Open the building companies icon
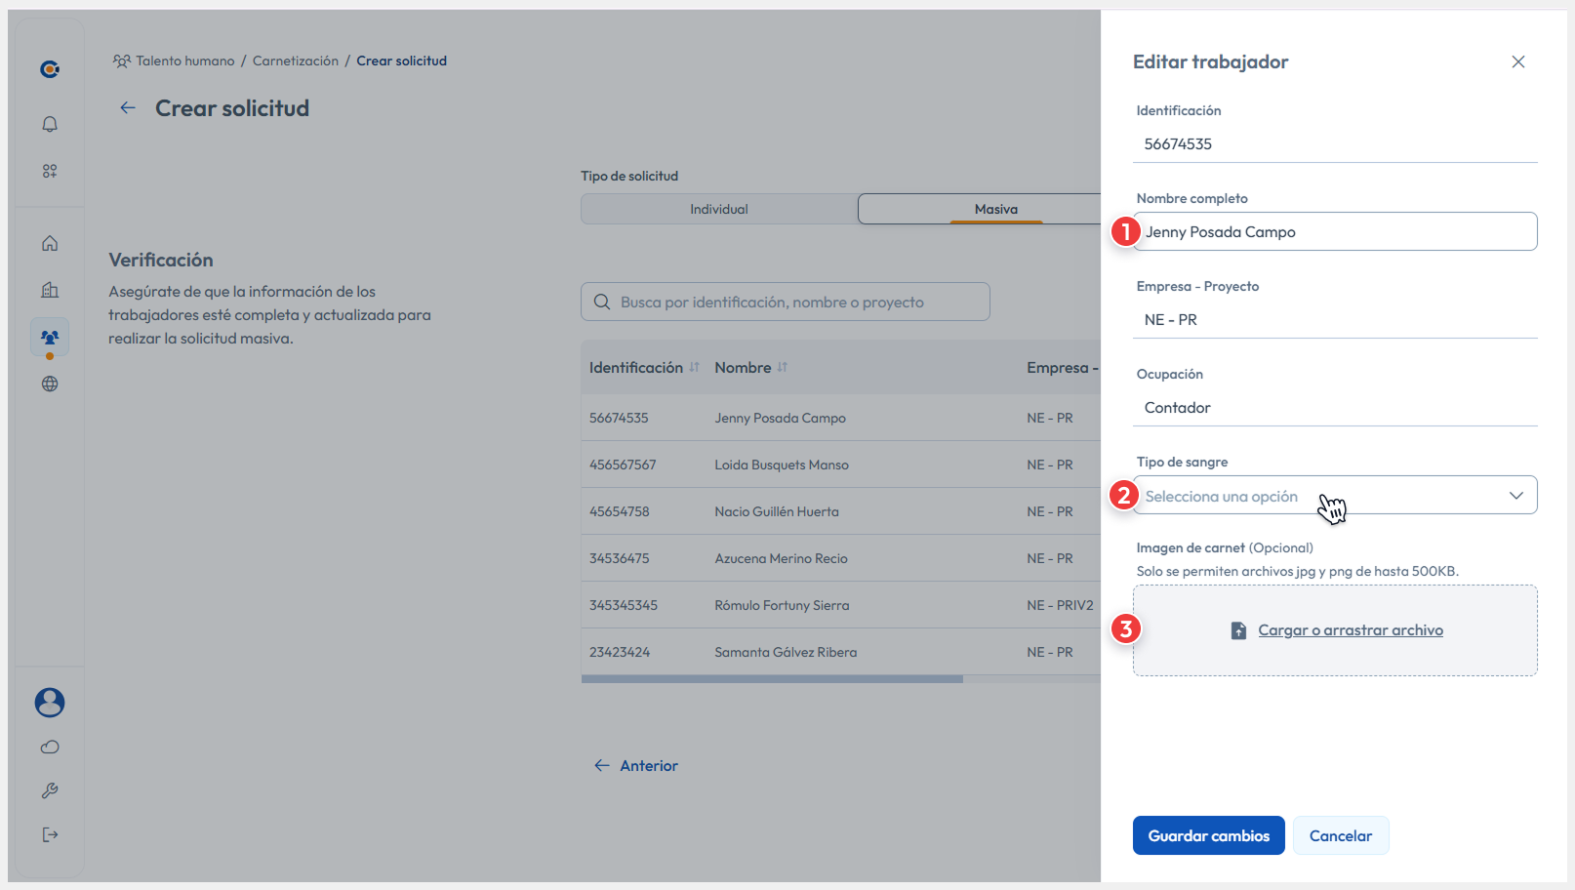Viewport: 1575px width, 890px height. click(50, 290)
